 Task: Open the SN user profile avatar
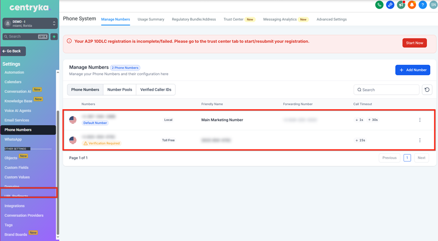(433, 5)
